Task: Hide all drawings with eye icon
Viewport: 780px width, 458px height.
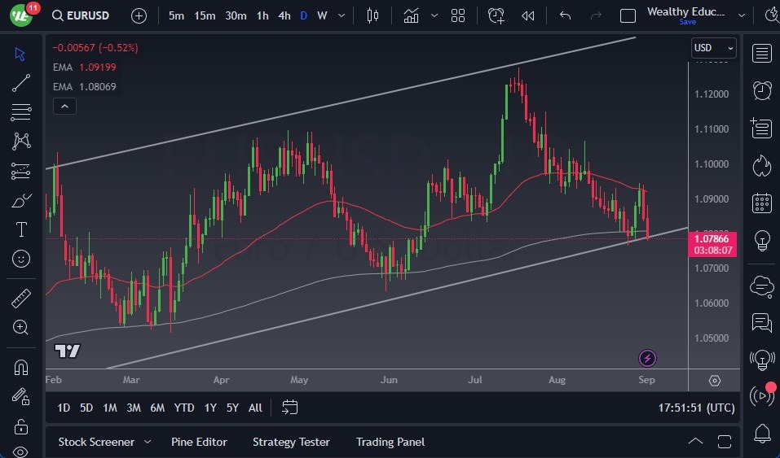Action: [21, 451]
